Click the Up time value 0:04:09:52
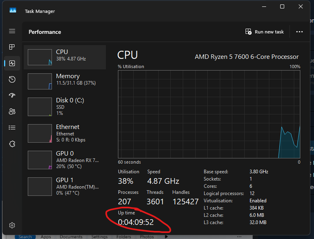Screen dimensions: 314x239 click(x=136, y=222)
